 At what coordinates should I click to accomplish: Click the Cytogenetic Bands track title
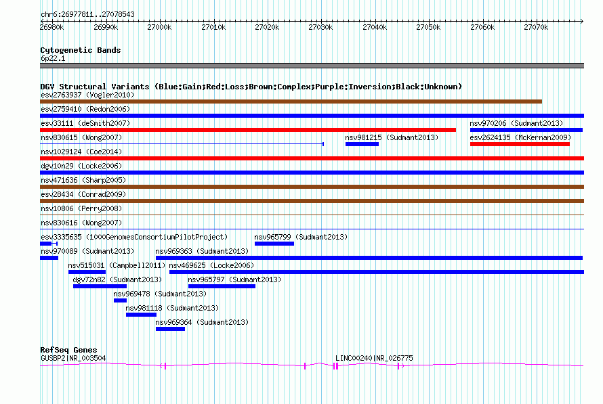[81, 50]
